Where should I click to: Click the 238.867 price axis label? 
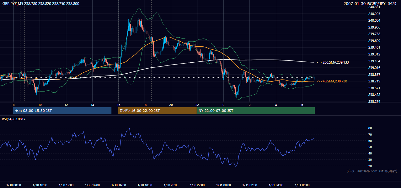[x=375, y=75]
